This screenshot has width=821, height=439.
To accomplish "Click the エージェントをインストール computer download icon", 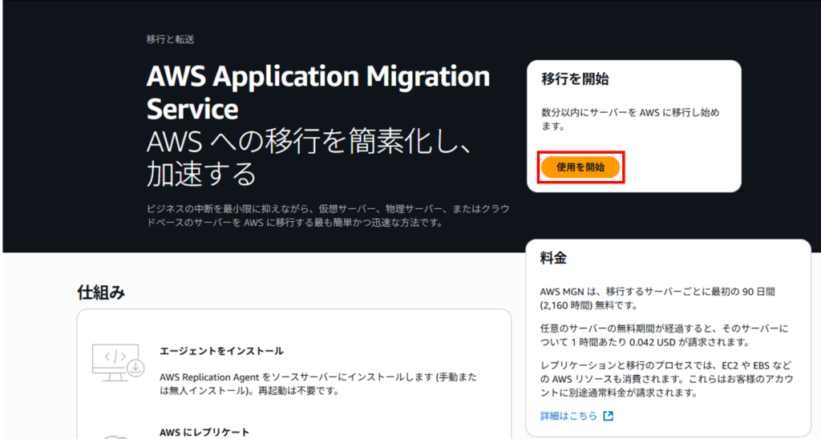I will [118, 363].
